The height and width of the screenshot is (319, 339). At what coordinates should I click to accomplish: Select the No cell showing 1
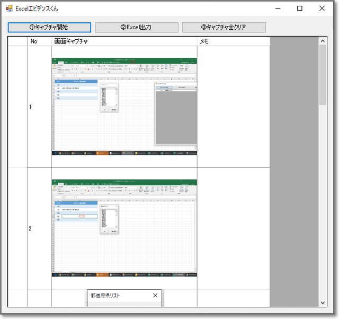coord(39,107)
